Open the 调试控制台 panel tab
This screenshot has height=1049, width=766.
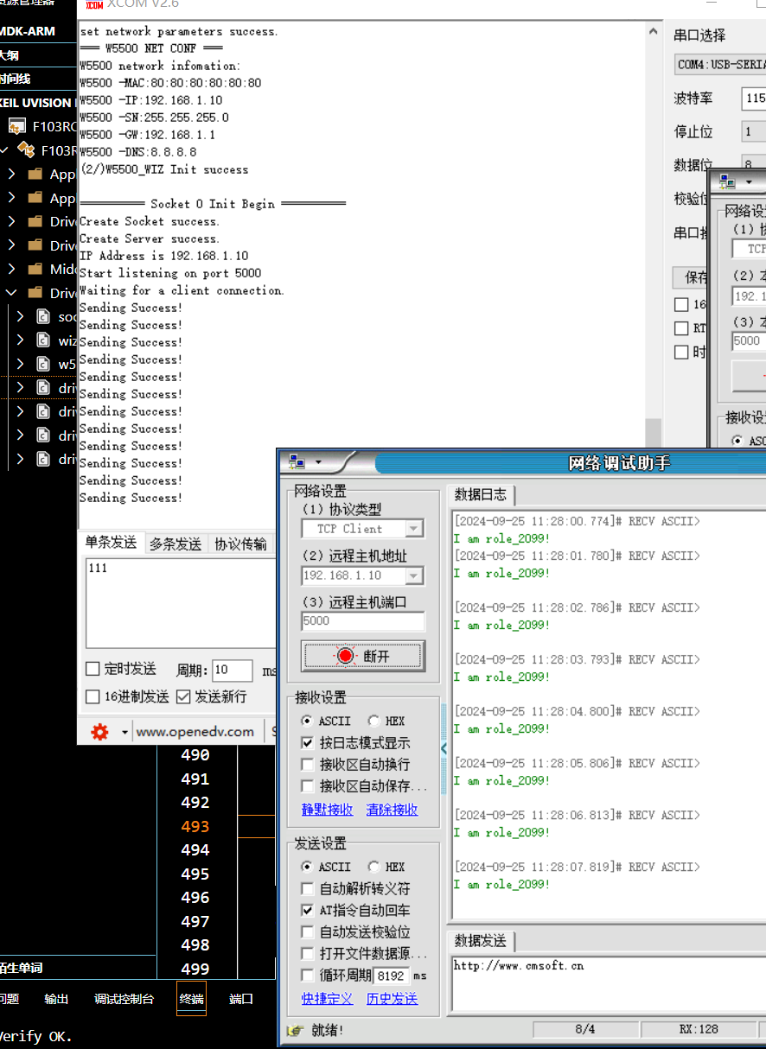124,999
